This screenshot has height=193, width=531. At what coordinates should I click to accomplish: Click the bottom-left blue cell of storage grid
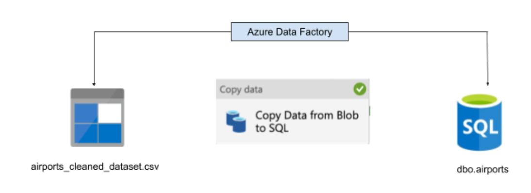(x=86, y=133)
